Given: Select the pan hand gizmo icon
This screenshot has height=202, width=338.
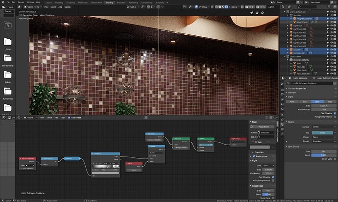Looking at the screenshot, I should (x=257, y=13).
